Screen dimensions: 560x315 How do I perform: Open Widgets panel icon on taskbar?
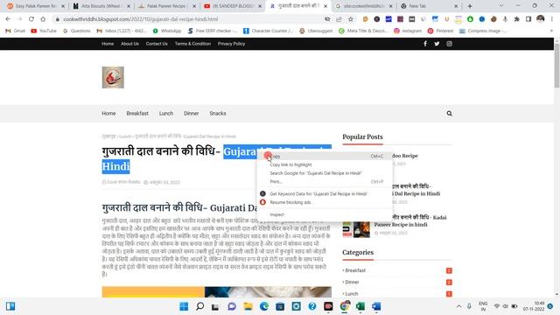tap(10, 306)
